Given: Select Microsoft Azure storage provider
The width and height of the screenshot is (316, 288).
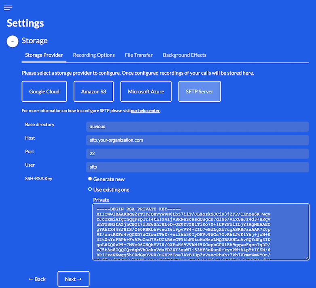Looking at the screenshot, I should [x=146, y=91].
